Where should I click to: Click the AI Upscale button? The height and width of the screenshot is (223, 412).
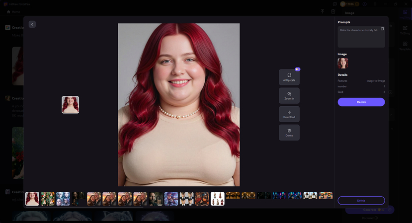[289, 77]
